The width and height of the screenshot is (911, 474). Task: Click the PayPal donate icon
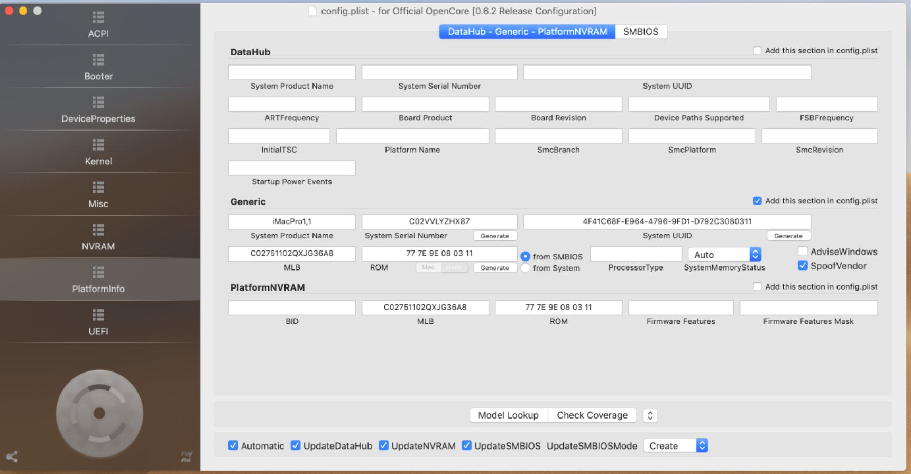pos(186,457)
